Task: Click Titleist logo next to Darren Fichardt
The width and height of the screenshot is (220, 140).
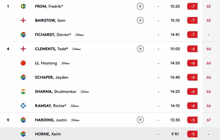Action: pyautogui.click(x=79, y=35)
